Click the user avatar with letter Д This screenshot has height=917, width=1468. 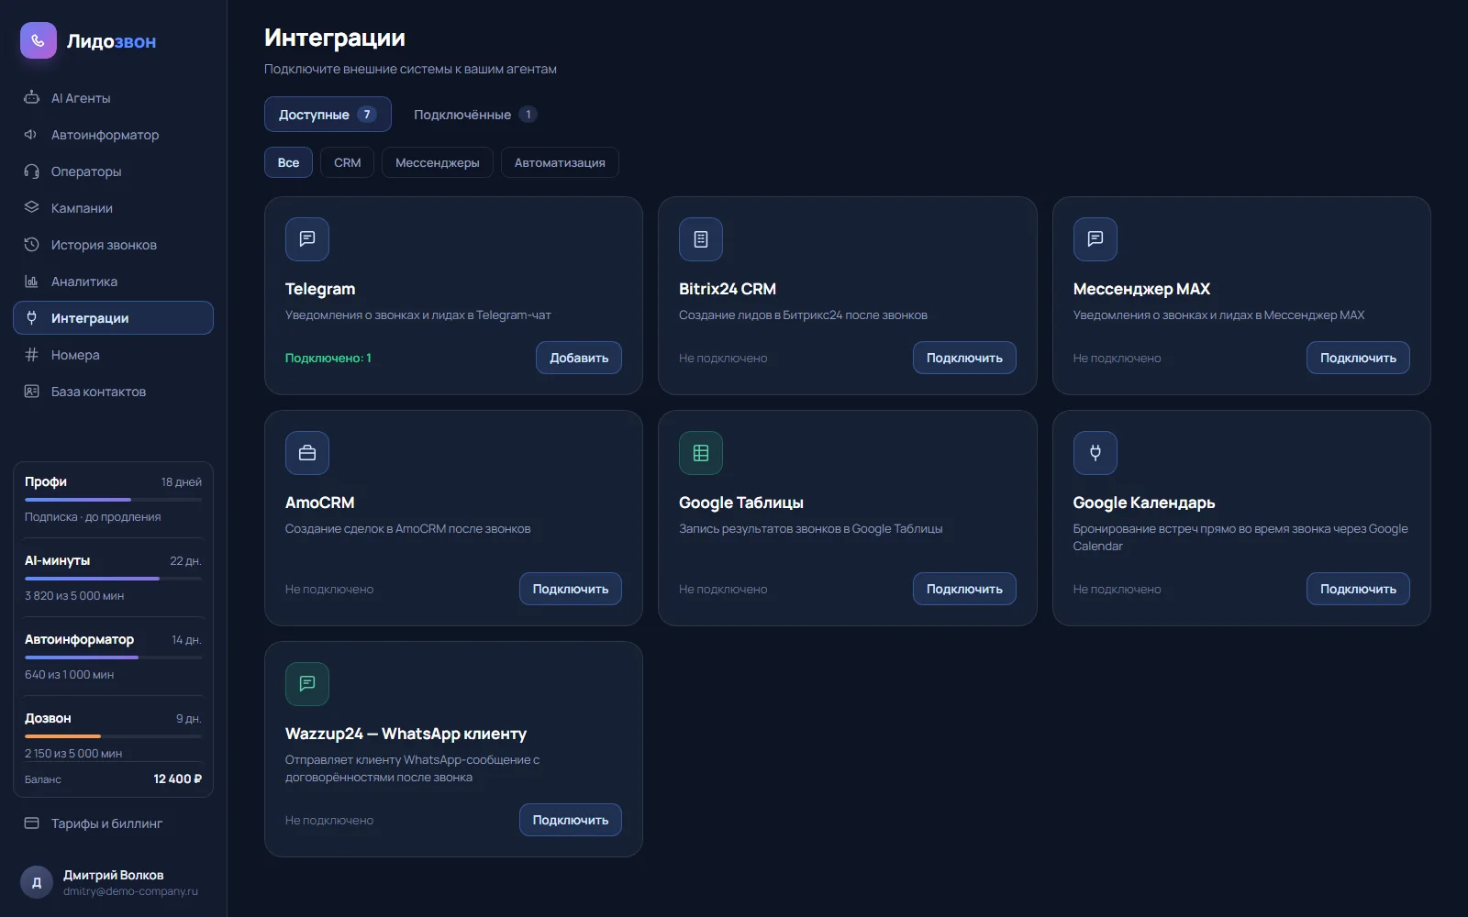point(37,882)
